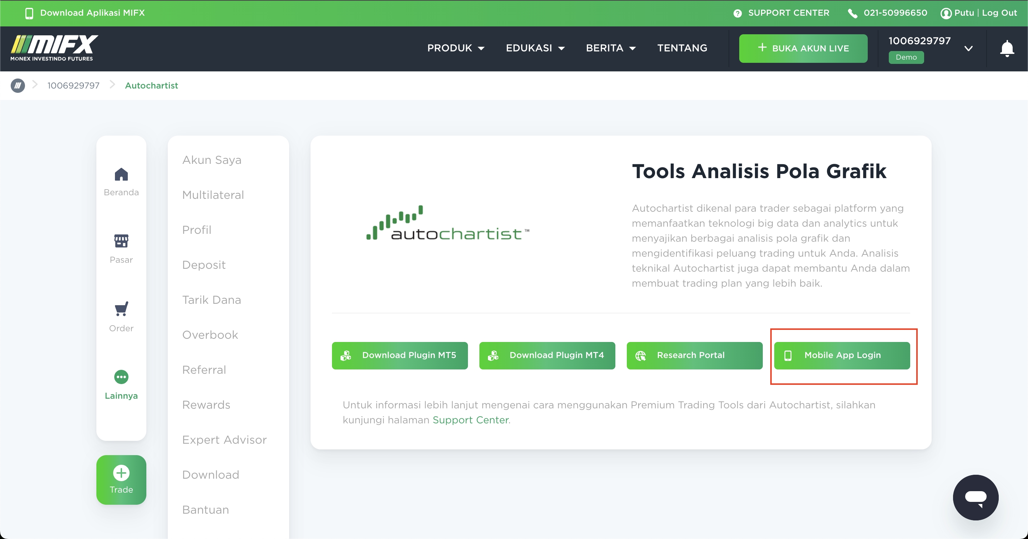The width and height of the screenshot is (1028, 539).
Task: Expand the BERITA dropdown menu
Action: pyautogui.click(x=611, y=48)
